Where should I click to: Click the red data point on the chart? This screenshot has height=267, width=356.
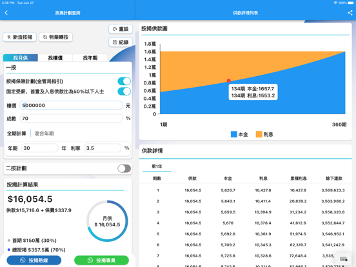(229, 81)
